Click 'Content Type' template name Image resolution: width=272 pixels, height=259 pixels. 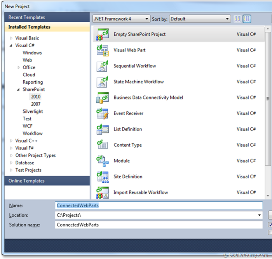coord(128,145)
